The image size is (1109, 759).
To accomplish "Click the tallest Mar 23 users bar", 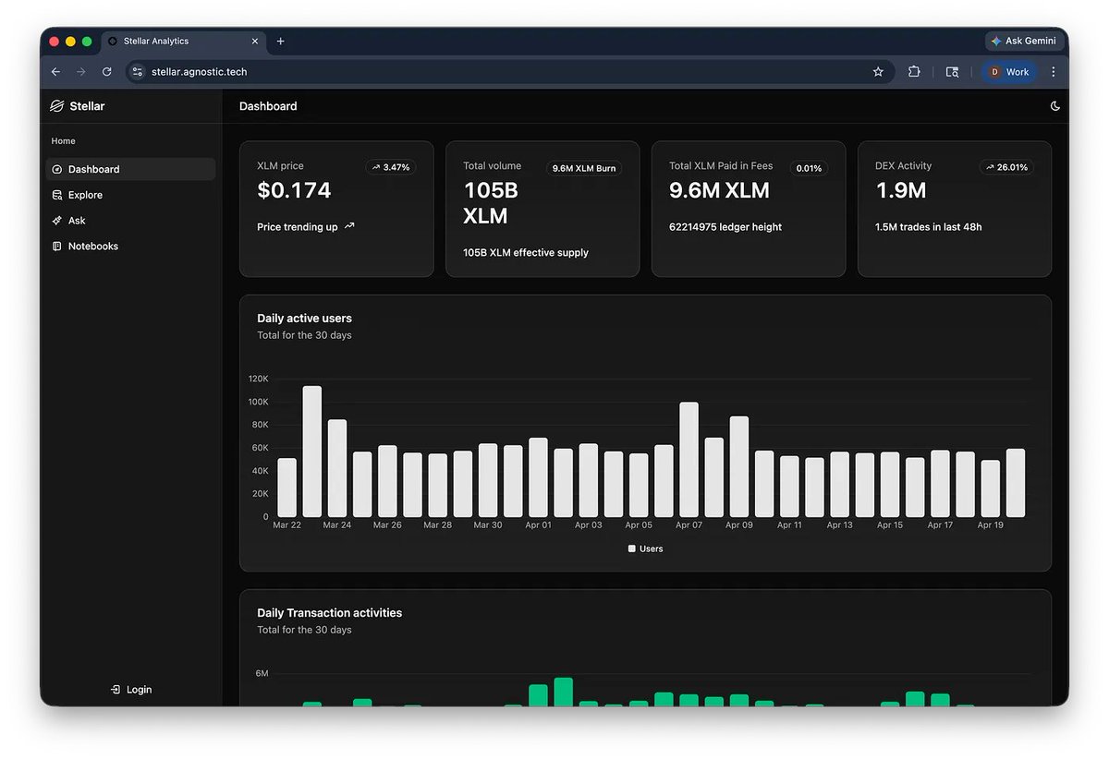I will coord(312,452).
